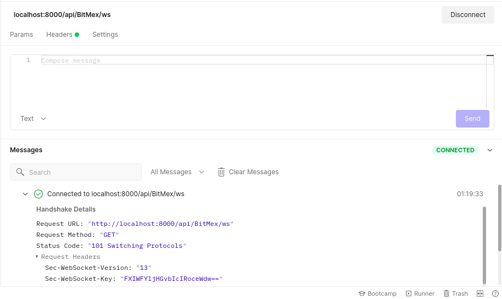The height and width of the screenshot is (299, 502).
Task: Click the two-pane layout icon
Action: [480, 294]
